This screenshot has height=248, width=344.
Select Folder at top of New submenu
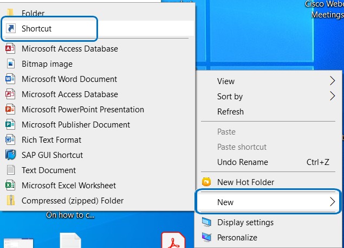33,12
